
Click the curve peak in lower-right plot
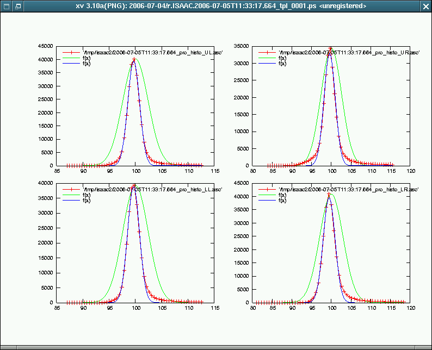[x=329, y=194]
